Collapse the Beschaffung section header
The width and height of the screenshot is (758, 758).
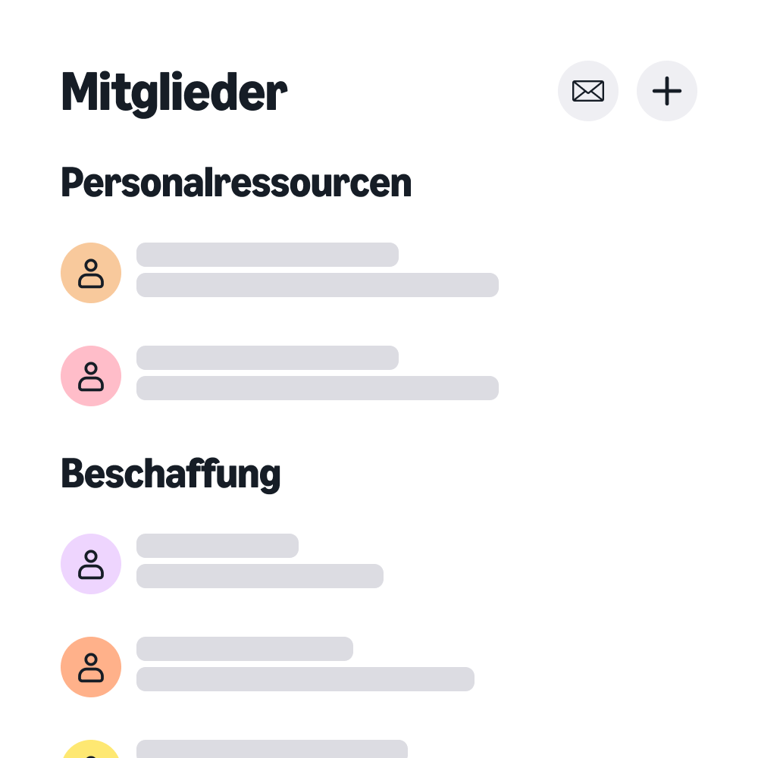click(x=171, y=473)
